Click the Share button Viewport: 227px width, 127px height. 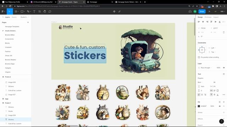click(x=202, y=12)
